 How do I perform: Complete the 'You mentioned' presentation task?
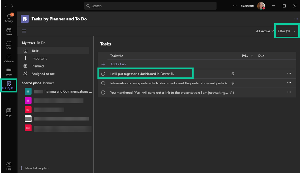[x=103, y=93]
